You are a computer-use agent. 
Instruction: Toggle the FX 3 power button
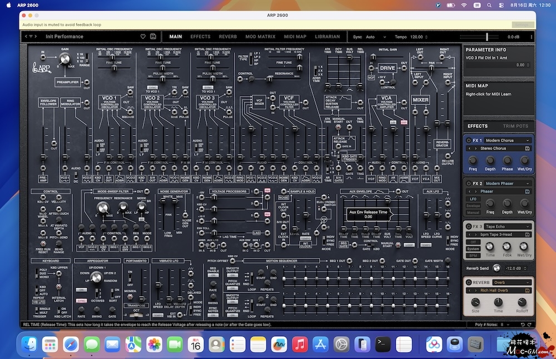pos(469,226)
